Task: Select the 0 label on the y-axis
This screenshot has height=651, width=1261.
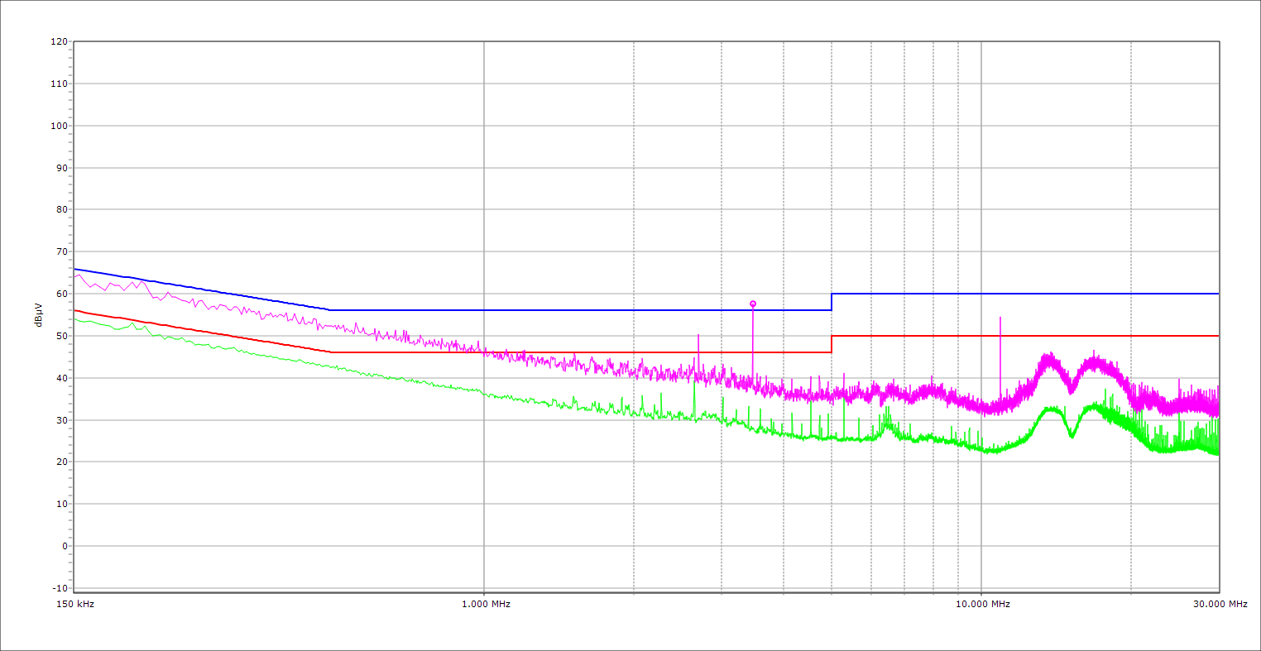Action: pyautogui.click(x=64, y=546)
